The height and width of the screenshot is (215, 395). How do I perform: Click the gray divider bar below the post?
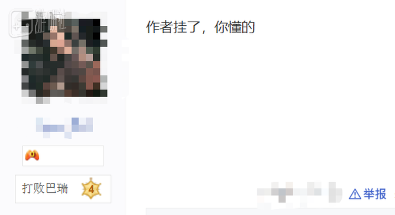[270, 211]
